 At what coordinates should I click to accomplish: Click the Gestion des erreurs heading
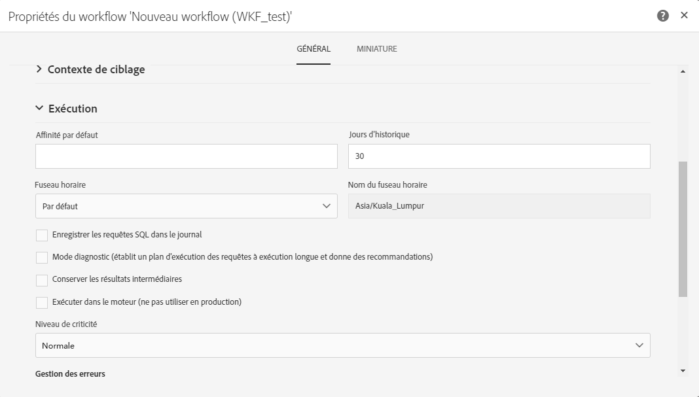tap(70, 374)
